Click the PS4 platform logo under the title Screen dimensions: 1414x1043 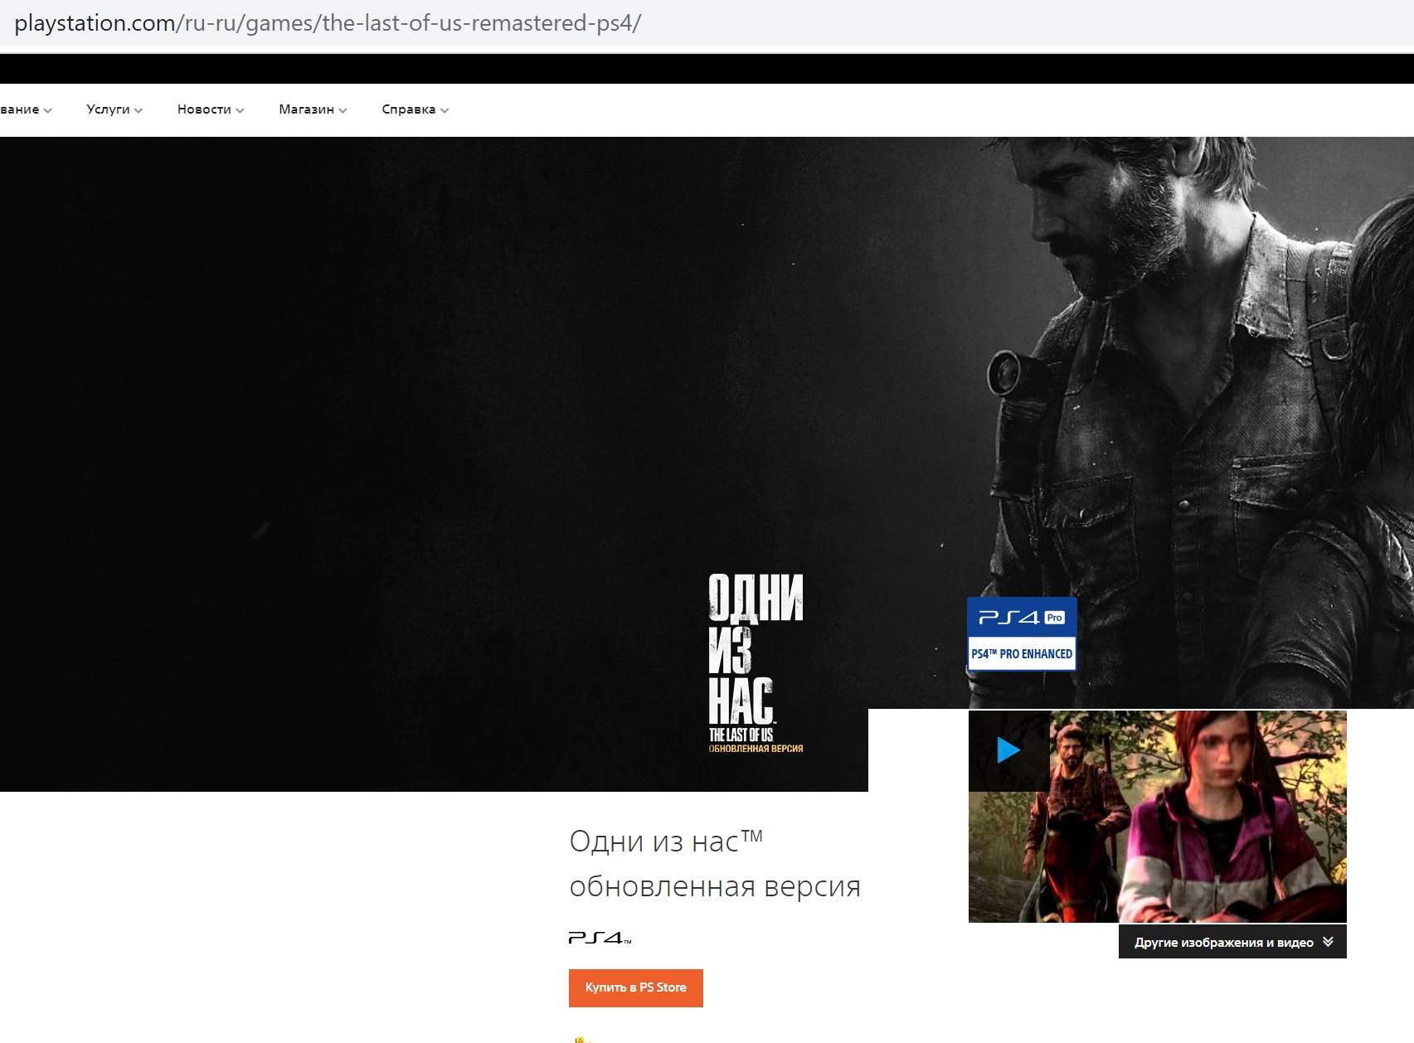click(x=600, y=938)
